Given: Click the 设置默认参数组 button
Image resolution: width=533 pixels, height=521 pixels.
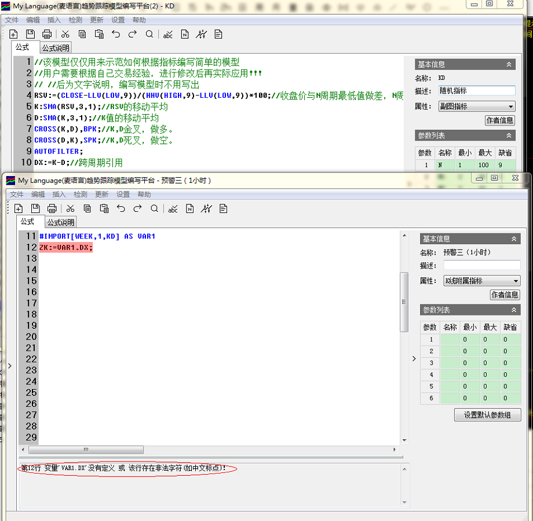Looking at the screenshot, I should 488,415.
